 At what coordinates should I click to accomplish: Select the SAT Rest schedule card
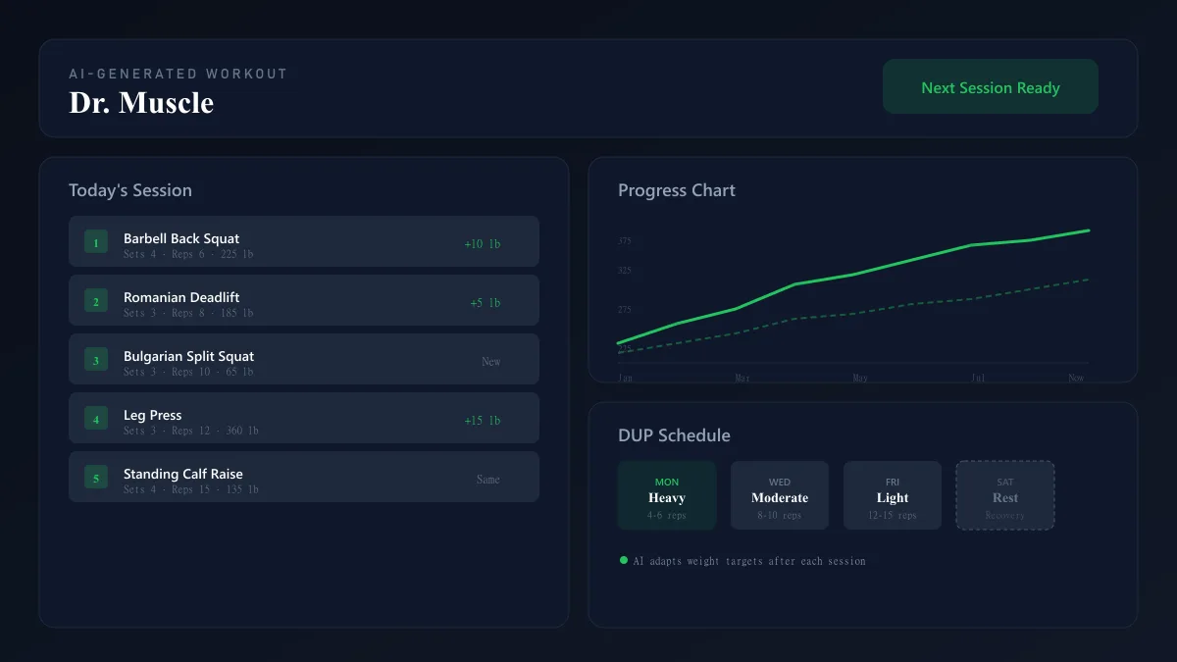(1005, 495)
